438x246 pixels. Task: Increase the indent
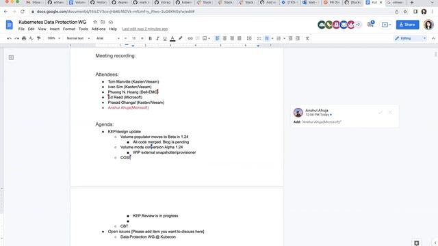298,38
